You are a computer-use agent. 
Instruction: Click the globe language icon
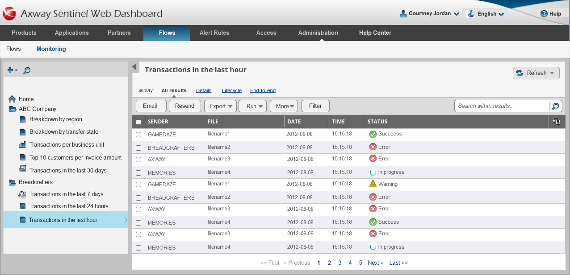coord(471,14)
